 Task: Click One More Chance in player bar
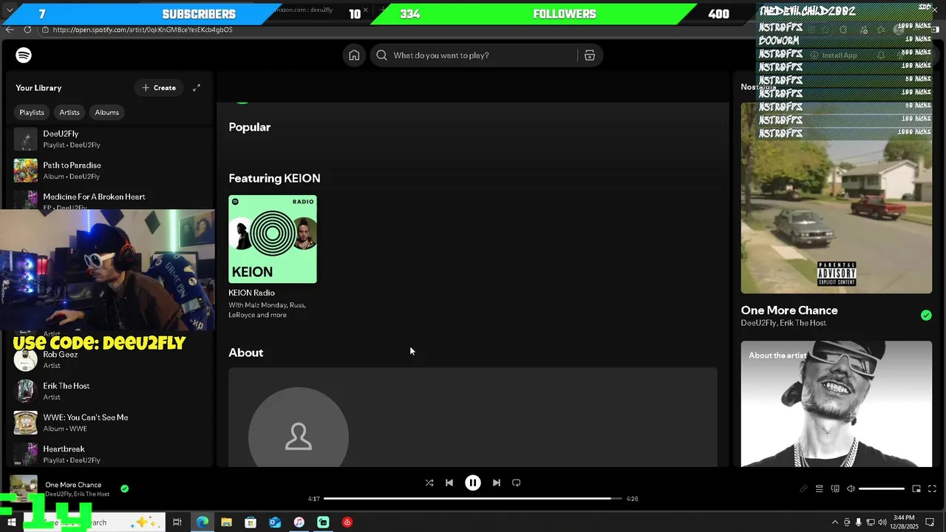coord(73,485)
